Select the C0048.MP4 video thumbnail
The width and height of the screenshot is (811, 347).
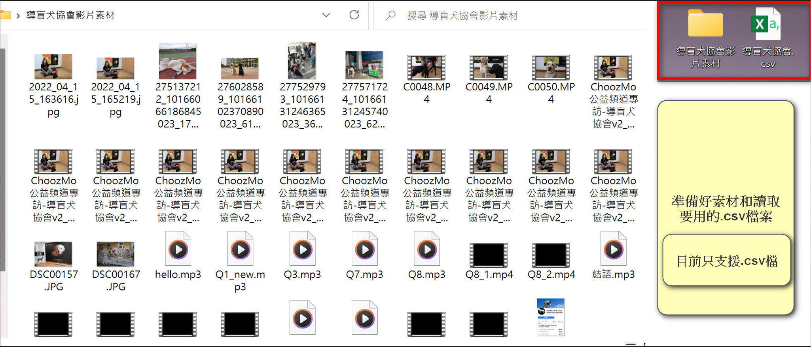click(x=426, y=68)
